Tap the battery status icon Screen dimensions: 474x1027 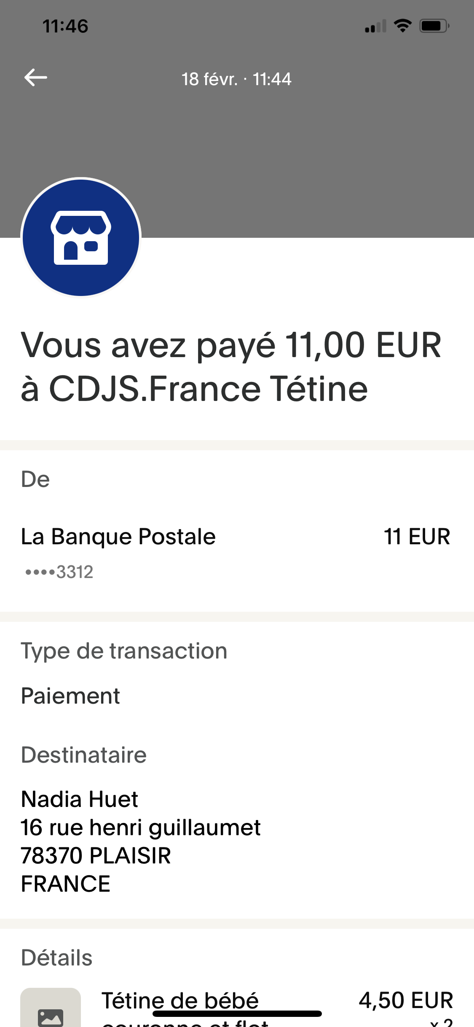(x=434, y=26)
